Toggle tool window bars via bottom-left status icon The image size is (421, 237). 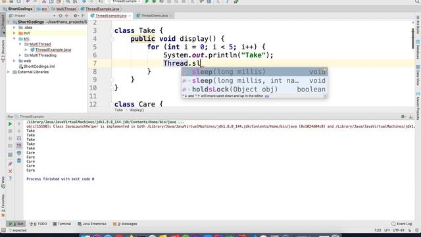pos(3,230)
